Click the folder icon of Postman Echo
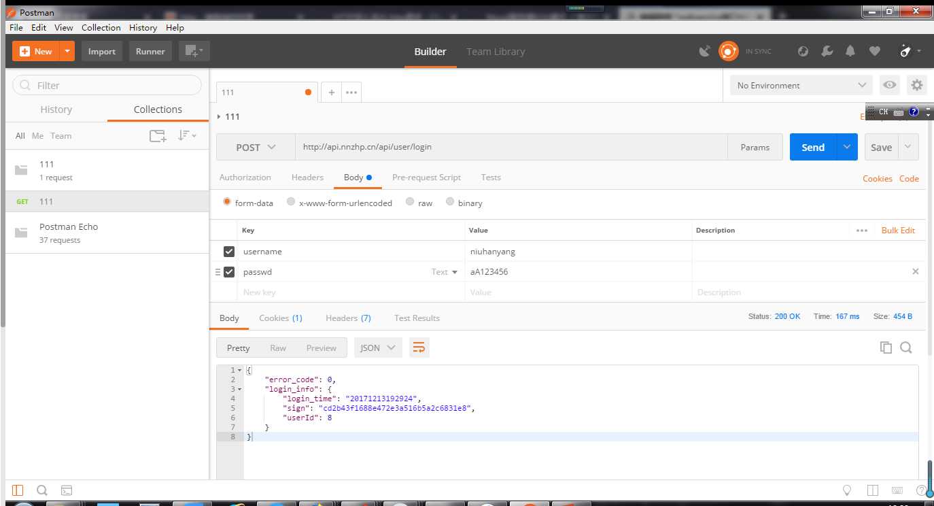This screenshot has width=934, height=506. coord(21,233)
